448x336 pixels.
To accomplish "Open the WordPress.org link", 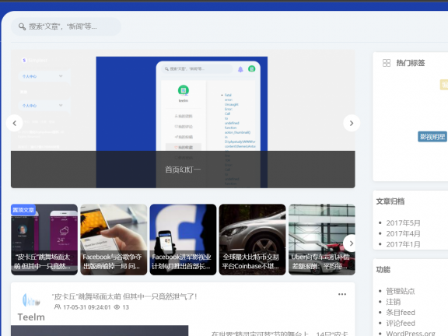I will tap(411, 333).
